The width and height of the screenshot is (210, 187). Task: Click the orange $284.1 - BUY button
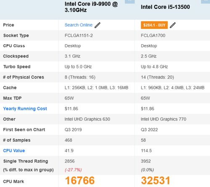(154, 25)
